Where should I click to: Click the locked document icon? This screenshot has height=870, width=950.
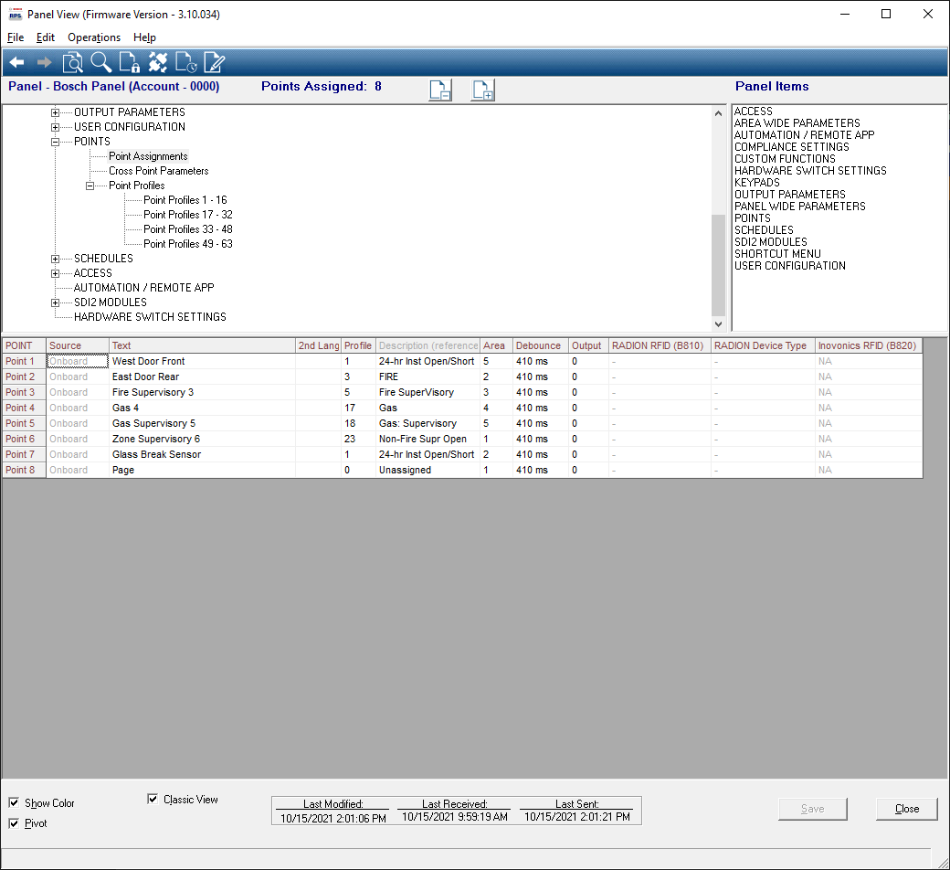coord(129,63)
